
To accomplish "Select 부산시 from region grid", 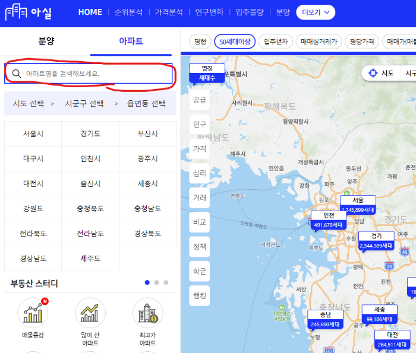I will click(147, 133).
